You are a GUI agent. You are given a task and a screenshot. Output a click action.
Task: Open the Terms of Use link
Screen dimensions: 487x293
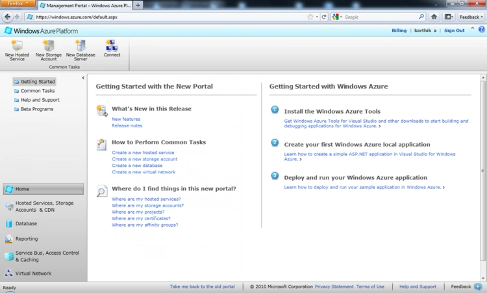pyautogui.click(x=370, y=287)
